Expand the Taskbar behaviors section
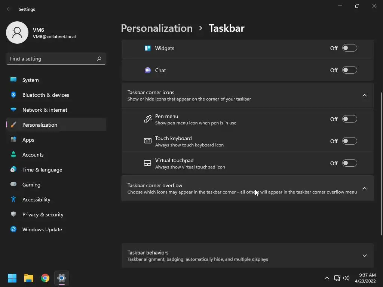This screenshot has height=287, width=383. click(365, 256)
